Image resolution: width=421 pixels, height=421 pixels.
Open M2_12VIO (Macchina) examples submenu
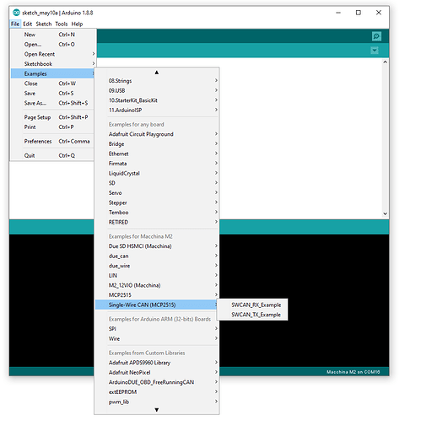coord(157,285)
